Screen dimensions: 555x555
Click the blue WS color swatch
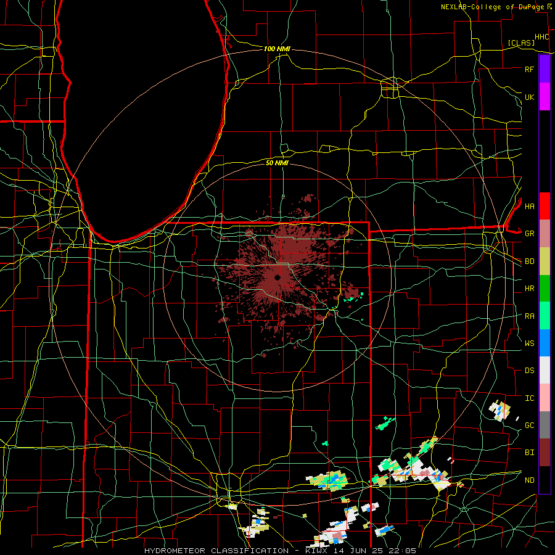[545, 343]
